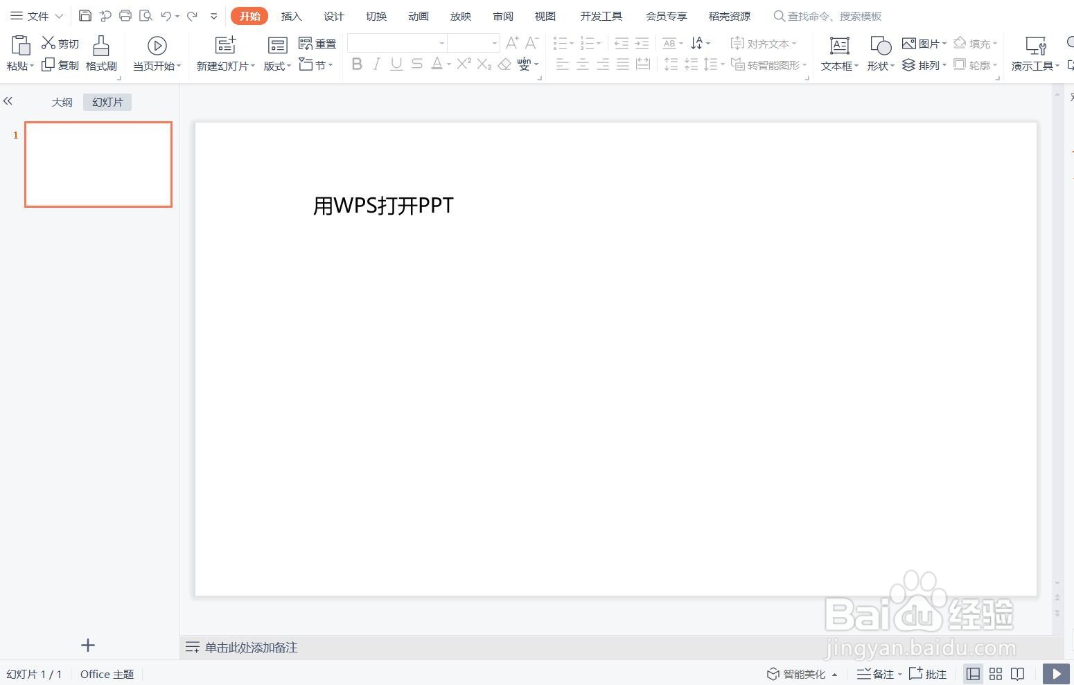This screenshot has height=685, width=1074.
Task: Click slide text 用WPS打开PPT
Action: [x=383, y=206]
